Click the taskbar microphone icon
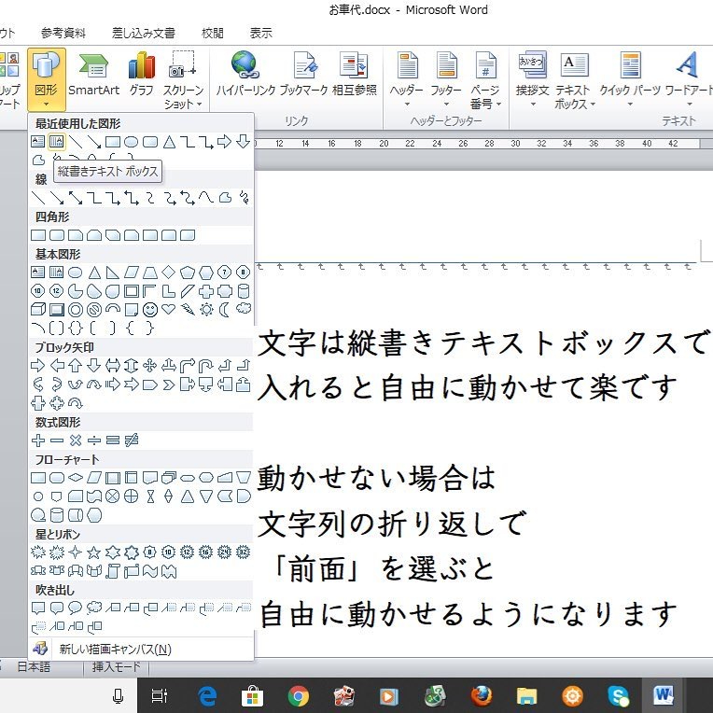The width and height of the screenshot is (713, 713). pos(119,695)
